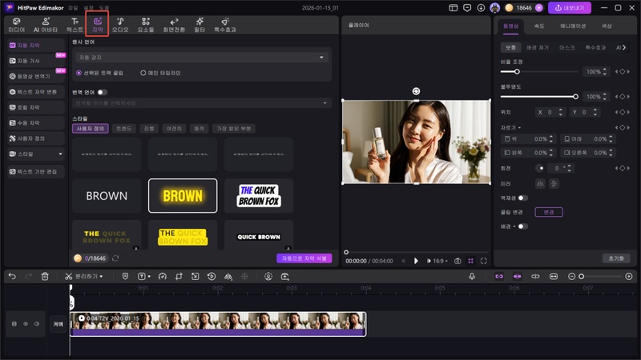Toggle the purple link snapping icon

(499, 276)
